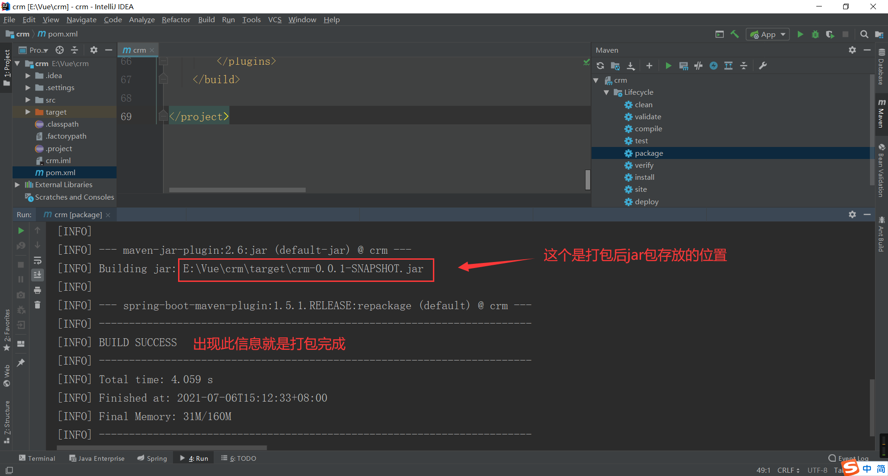Locate current file in Project tree
The width and height of the screenshot is (888, 476).
click(60, 50)
